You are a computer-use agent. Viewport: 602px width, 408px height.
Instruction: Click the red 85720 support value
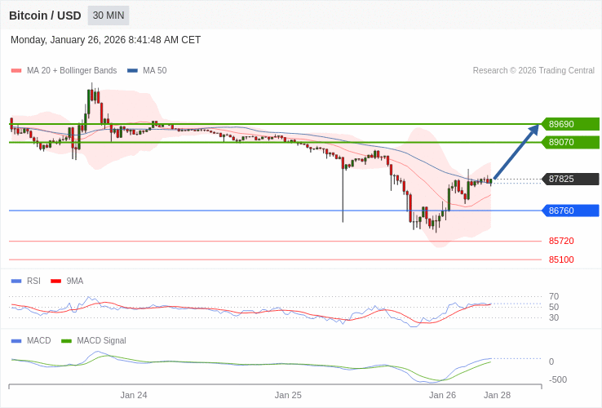561,242
